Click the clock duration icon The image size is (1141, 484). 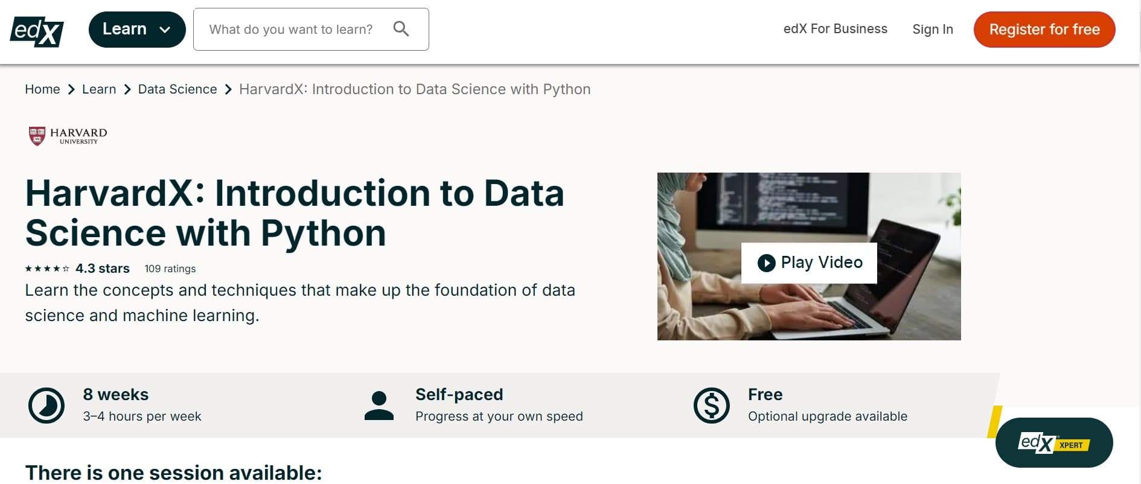pyautogui.click(x=46, y=406)
